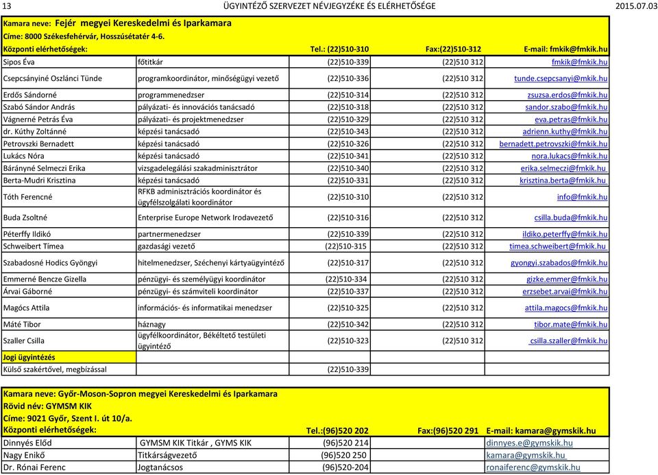Select the title Jogtanácsos
Screen dimensions: 658x475
click(160, 467)
